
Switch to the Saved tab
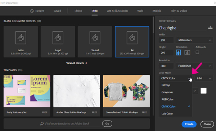(x=57, y=11)
